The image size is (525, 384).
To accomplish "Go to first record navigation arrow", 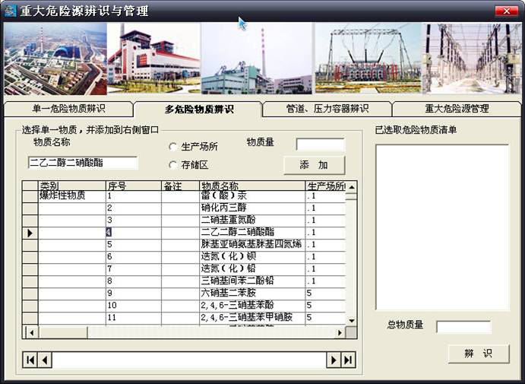I will tap(30, 360).
